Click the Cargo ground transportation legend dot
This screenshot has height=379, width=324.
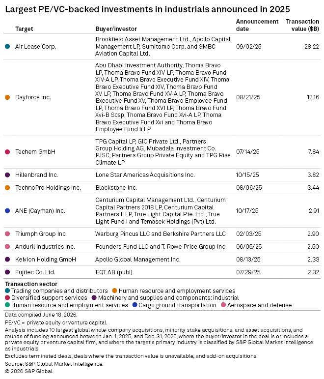135,305
